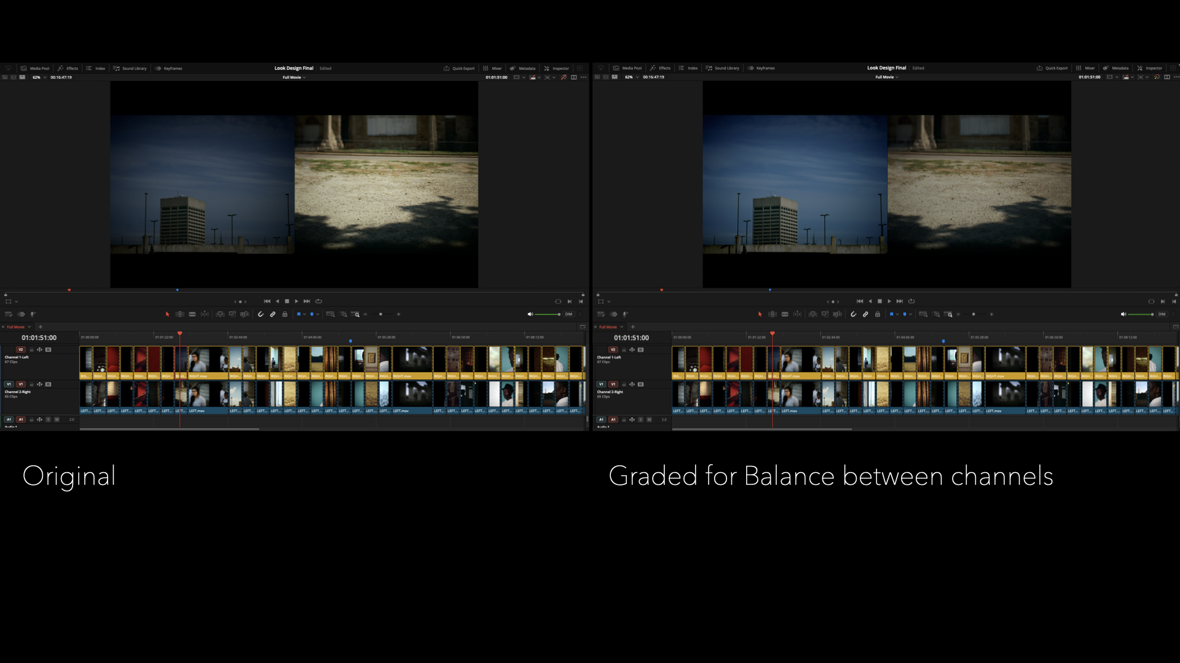1180x663 pixels.
Task: Select the red arrow selection tool in the Original timeline toolbar
Action: click(x=167, y=314)
